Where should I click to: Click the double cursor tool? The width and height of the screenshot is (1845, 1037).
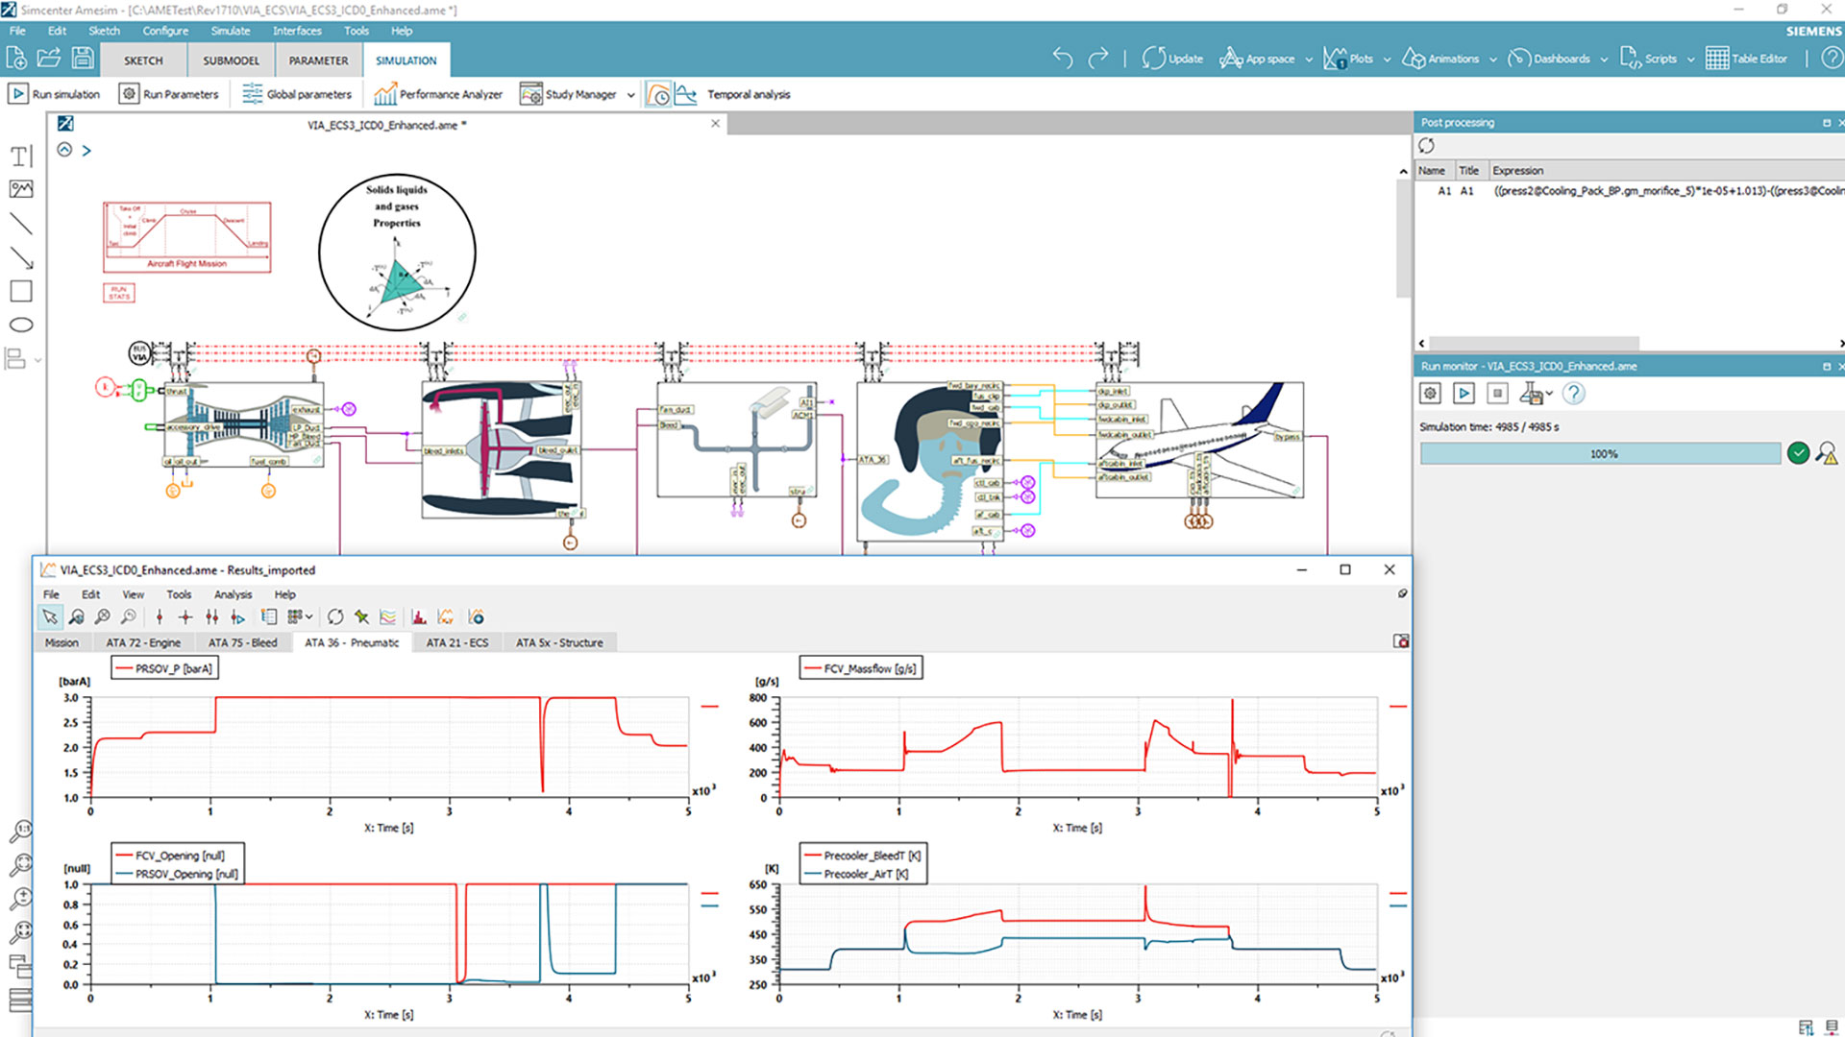(x=211, y=616)
